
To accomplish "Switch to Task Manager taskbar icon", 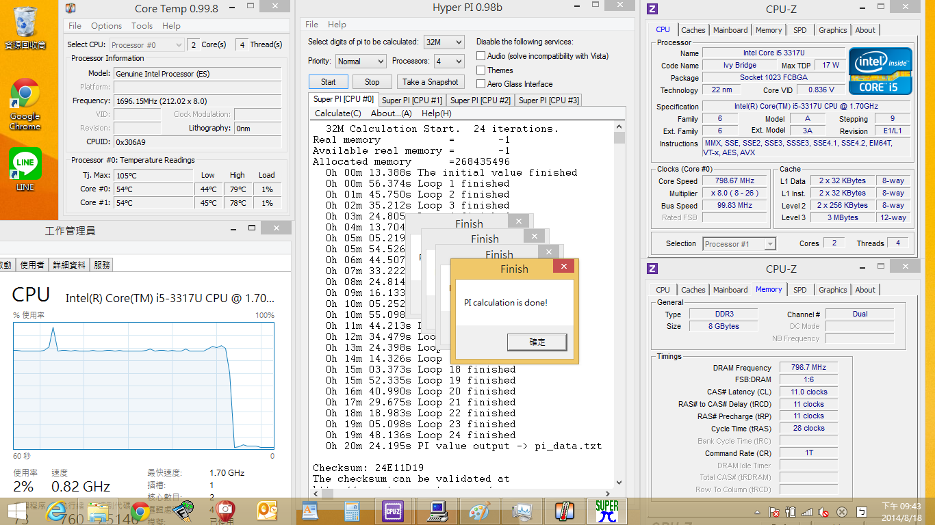I will coord(522,511).
